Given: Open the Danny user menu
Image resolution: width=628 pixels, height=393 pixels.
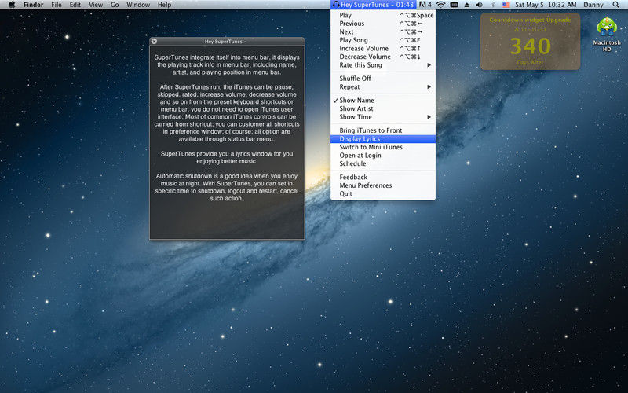Looking at the screenshot, I should 593,5.
